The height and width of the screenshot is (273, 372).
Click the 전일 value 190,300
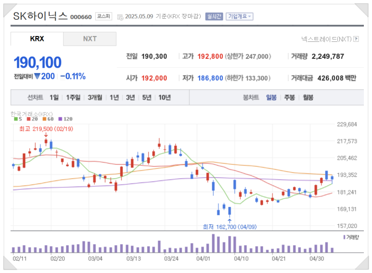click(154, 56)
